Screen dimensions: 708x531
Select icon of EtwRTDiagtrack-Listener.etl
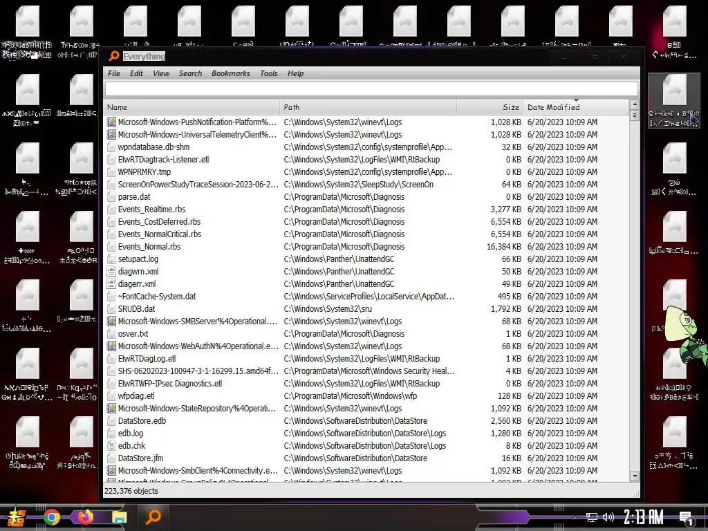click(x=111, y=160)
